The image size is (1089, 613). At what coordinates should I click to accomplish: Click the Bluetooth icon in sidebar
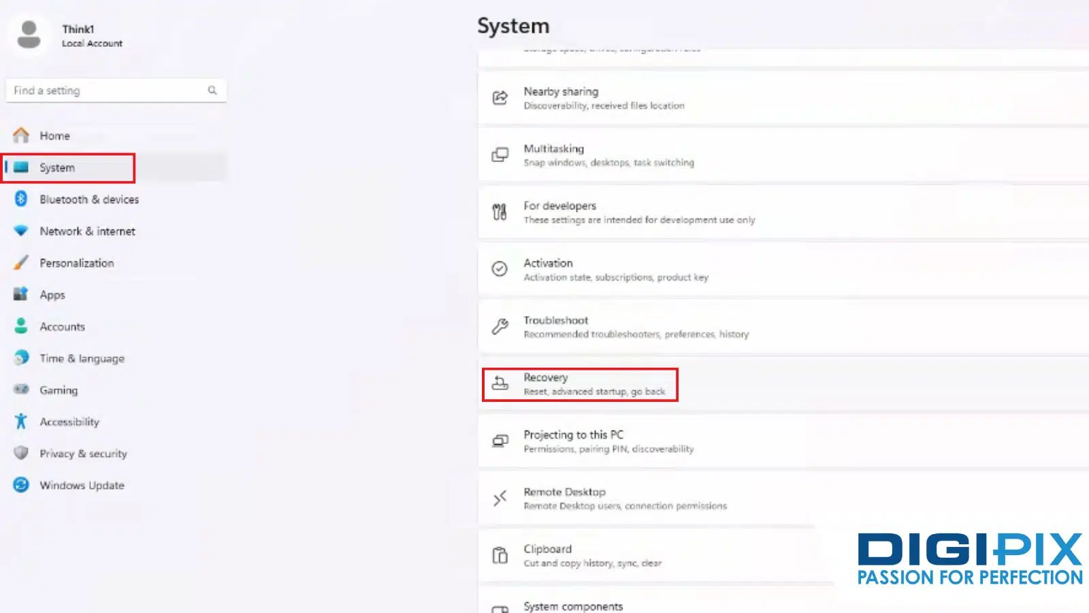click(x=21, y=199)
